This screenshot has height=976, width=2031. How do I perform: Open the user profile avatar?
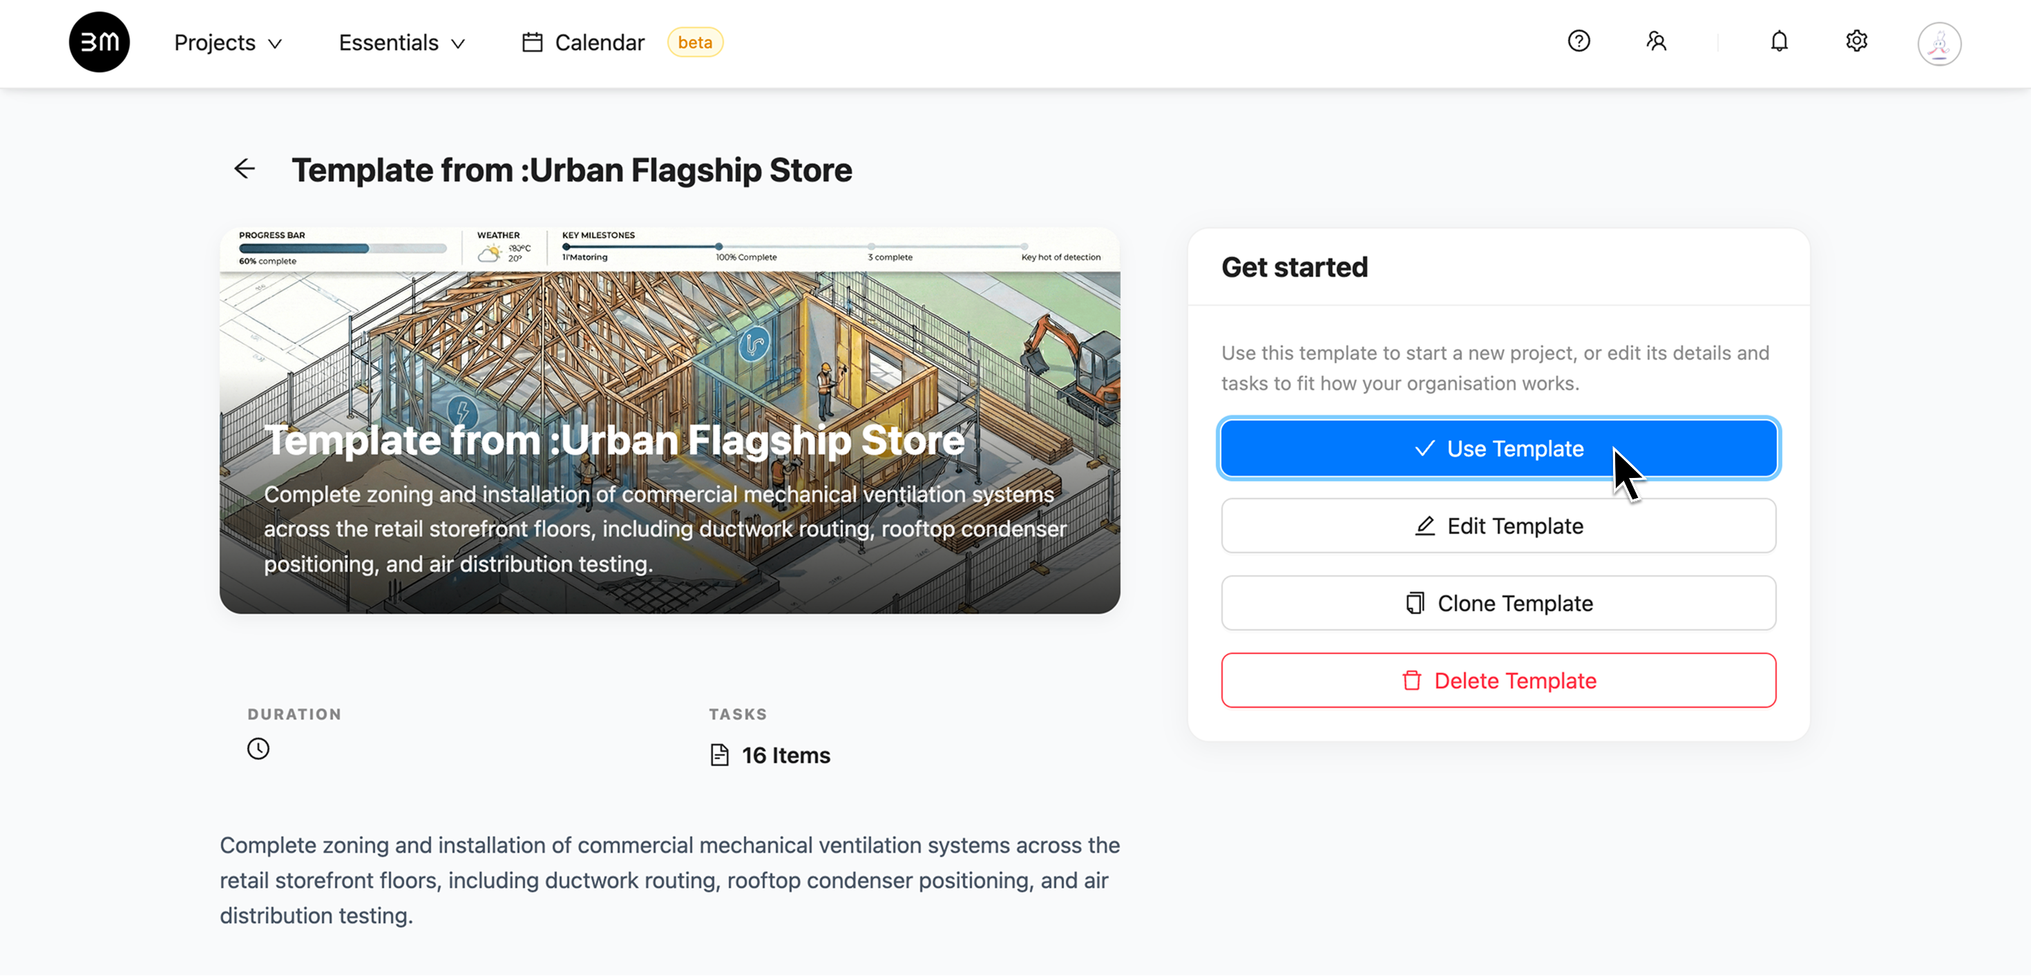point(1940,44)
